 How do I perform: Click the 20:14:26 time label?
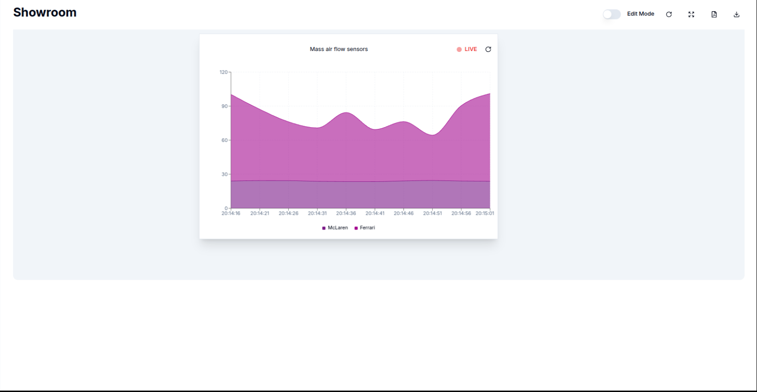point(288,213)
